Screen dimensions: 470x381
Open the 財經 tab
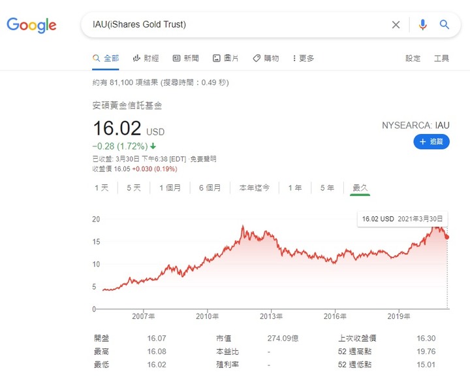click(146, 58)
